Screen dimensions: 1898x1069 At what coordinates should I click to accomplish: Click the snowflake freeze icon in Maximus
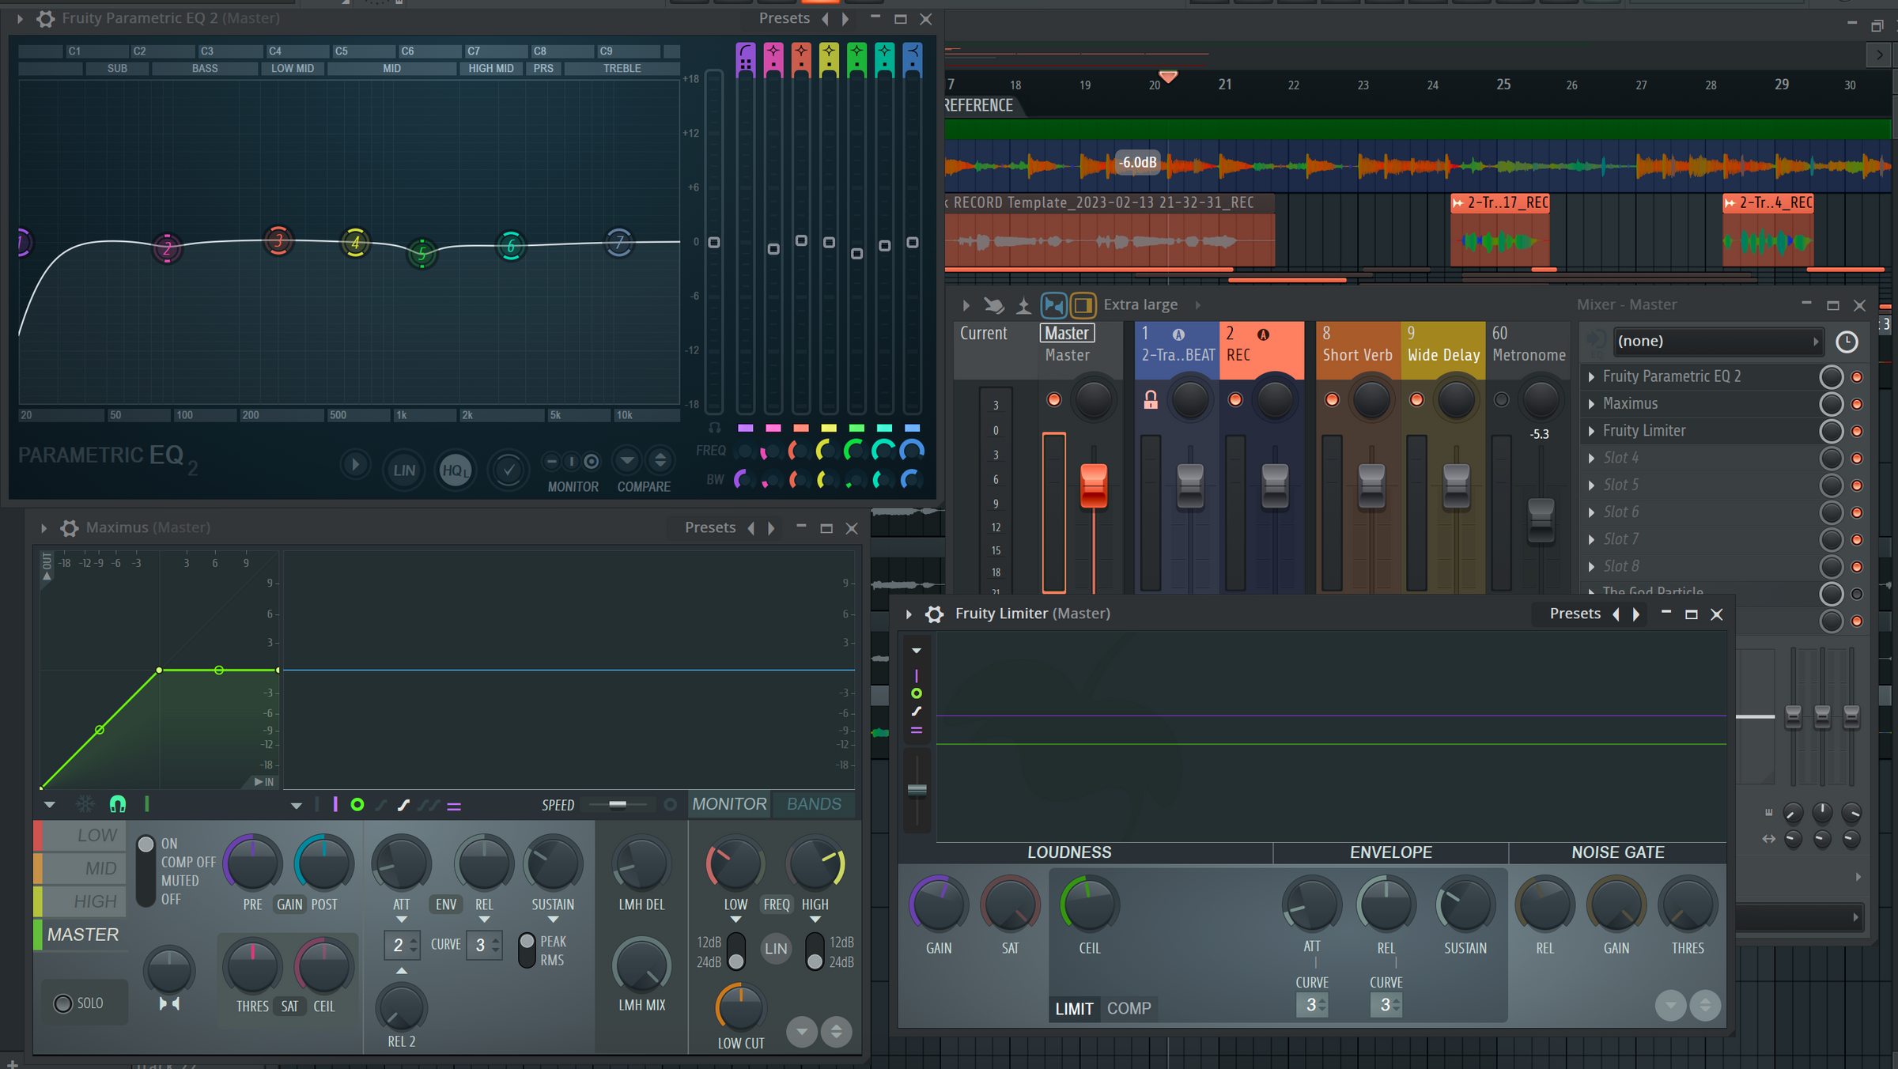pyautogui.click(x=87, y=804)
